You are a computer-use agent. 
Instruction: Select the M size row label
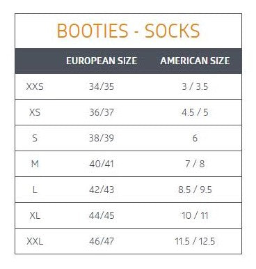coord(35,164)
